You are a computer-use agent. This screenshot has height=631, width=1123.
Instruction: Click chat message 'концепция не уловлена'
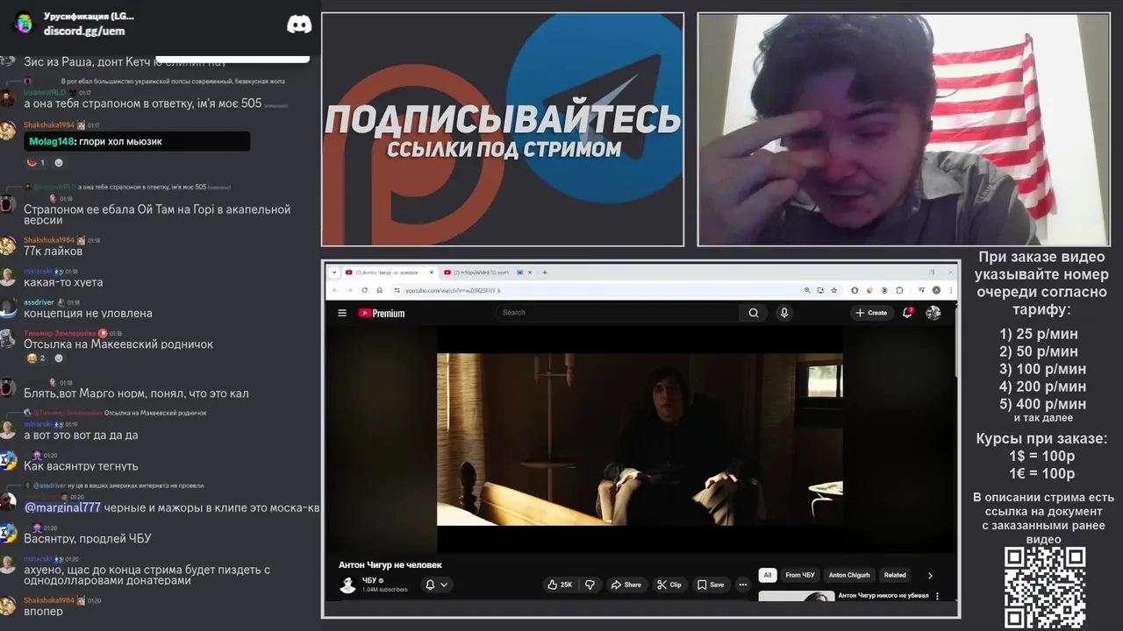coord(88,313)
